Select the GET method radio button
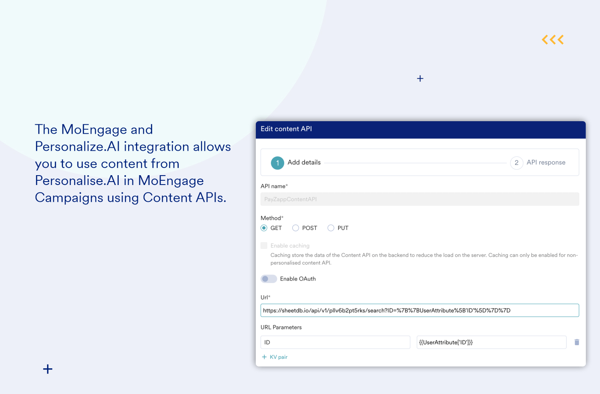The height and width of the screenshot is (394, 600). pos(264,228)
